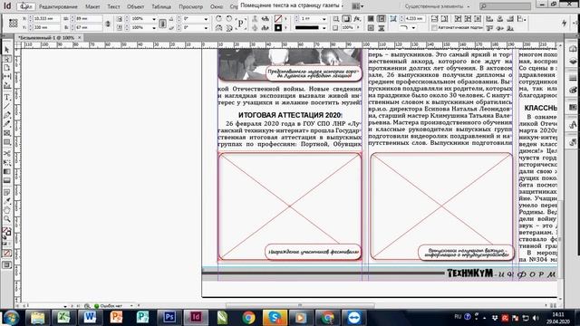The image size is (580, 326).
Task: Open the Таблица menu
Action: (x=161, y=6)
